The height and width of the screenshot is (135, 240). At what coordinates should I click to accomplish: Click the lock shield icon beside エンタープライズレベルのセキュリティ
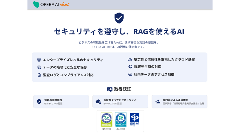(39, 60)
